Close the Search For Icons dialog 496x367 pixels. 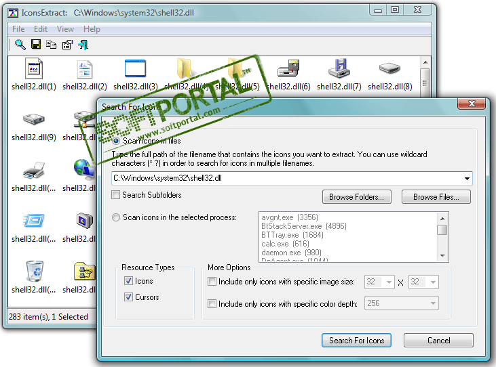472,104
